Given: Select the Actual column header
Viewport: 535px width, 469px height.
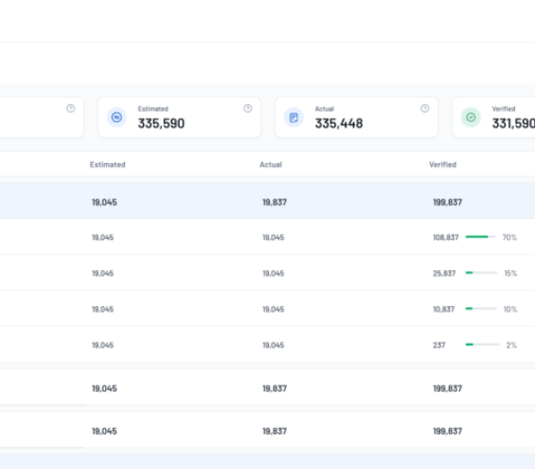Looking at the screenshot, I should [271, 165].
